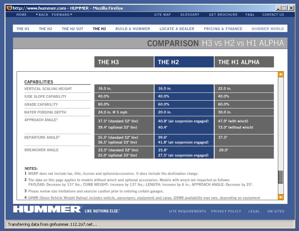Click the H2 20.0 in. water fording cell
This screenshot has width=299, height=231.
(184, 112)
